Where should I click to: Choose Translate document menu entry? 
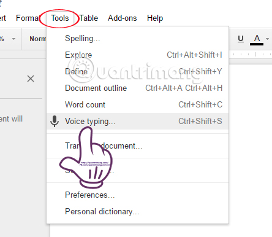pos(137,146)
